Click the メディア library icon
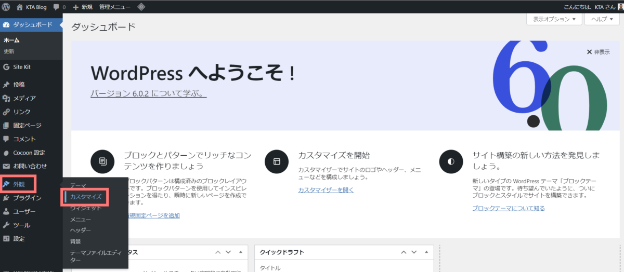 pos(6,98)
